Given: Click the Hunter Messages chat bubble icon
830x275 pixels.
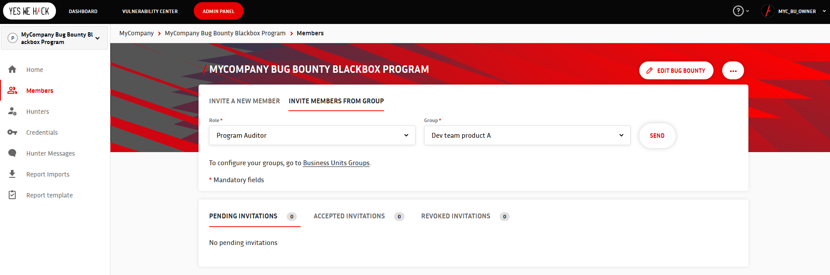Looking at the screenshot, I should click(x=12, y=153).
